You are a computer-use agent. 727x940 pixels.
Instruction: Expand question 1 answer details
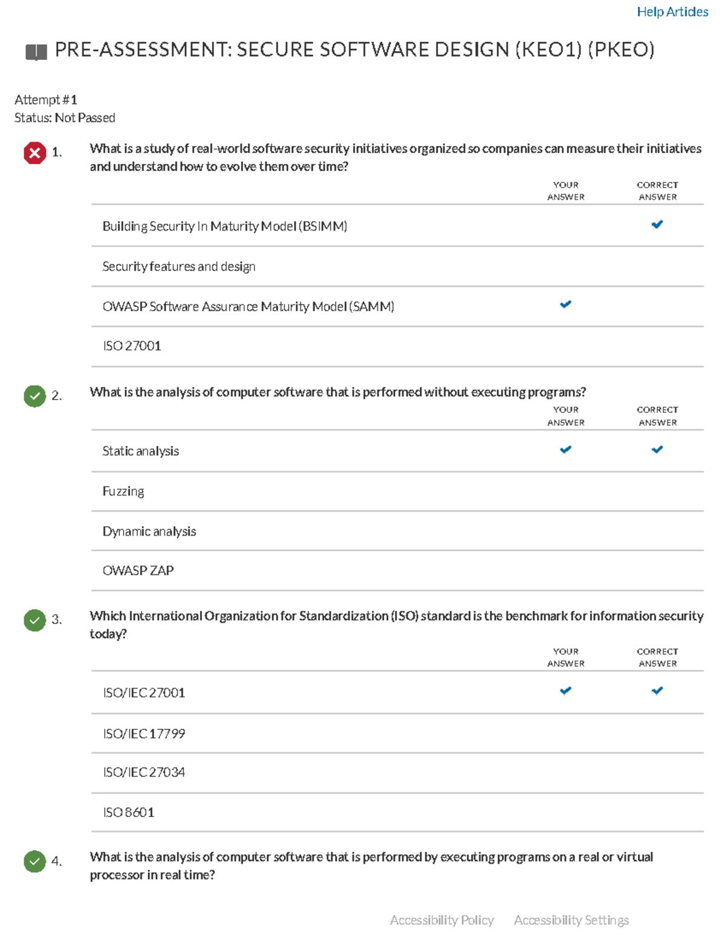pos(396,156)
